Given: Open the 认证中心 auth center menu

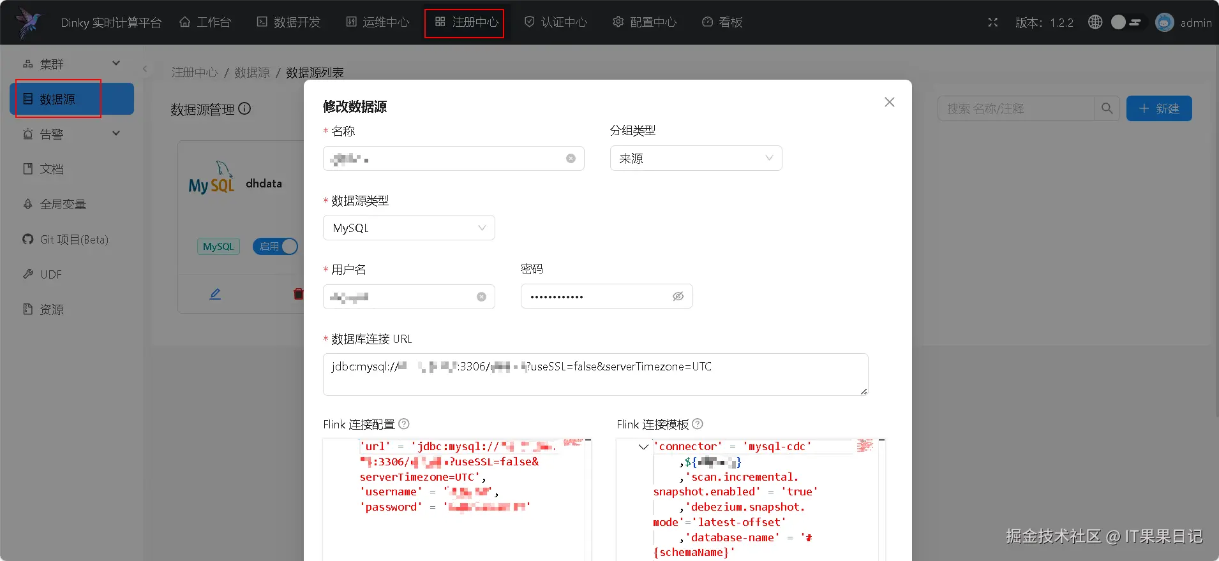Looking at the screenshot, I should click(555, 22).
